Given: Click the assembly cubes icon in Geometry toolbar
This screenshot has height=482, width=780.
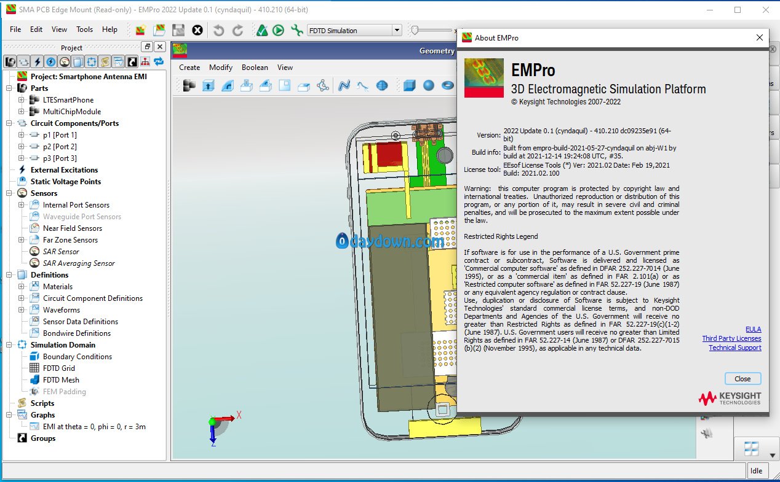Looking at the screenshot, I should tap(189, 85).
